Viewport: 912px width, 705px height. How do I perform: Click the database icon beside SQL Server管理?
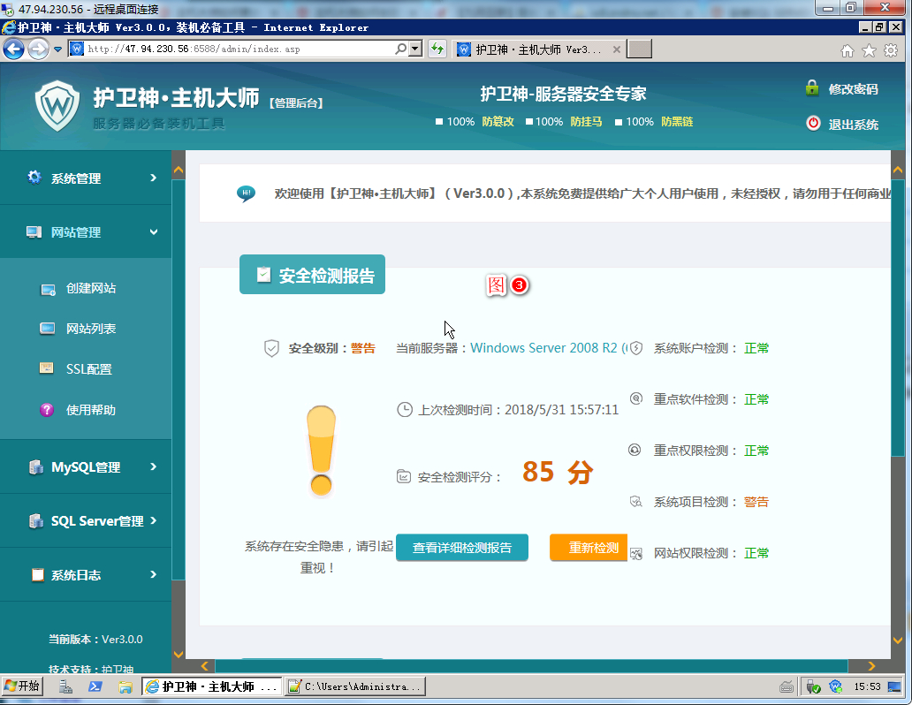pos(36,521)
